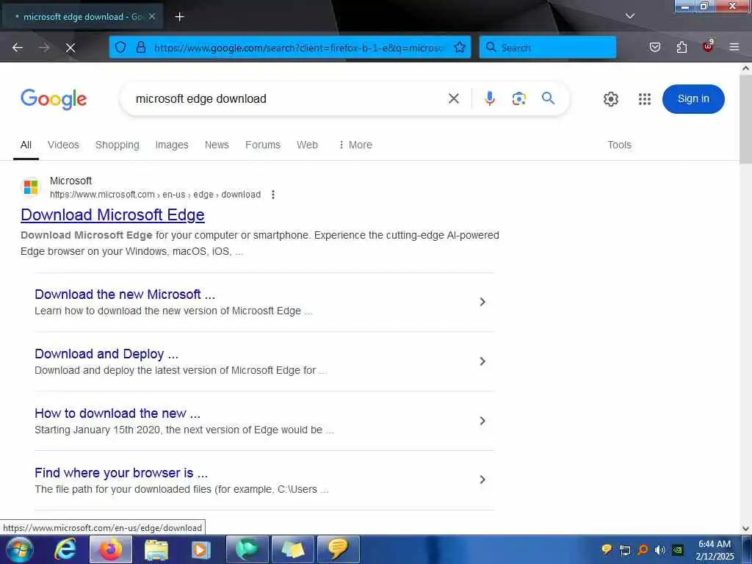Focus the Google search query field
752x564 pixels.
click(288, 99)
